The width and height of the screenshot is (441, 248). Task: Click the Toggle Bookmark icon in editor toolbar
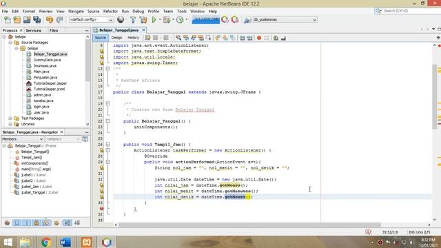(233, 38)
